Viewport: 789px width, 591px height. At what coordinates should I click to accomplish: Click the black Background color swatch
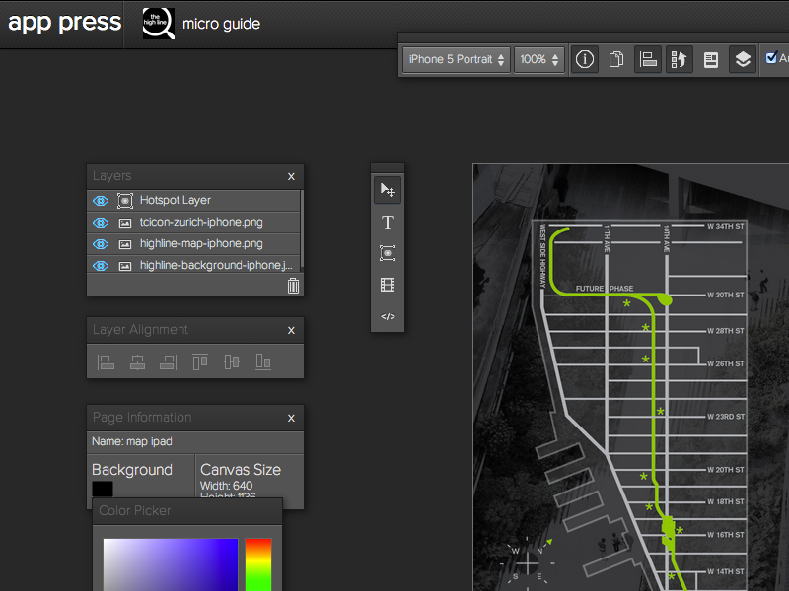tap(103, 489)
